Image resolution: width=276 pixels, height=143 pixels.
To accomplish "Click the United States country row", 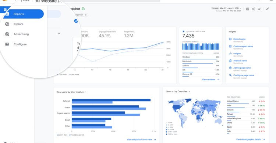I will click(246, 102).
